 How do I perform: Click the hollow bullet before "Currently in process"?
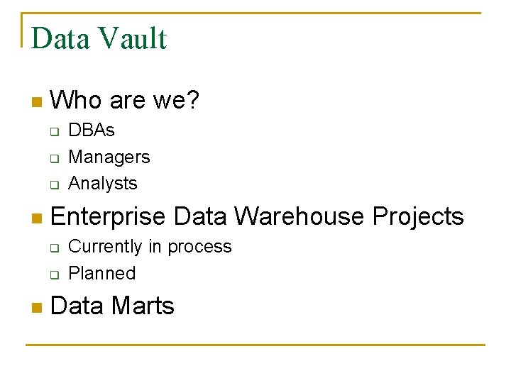pyautogui.click(x=53, y=248)
